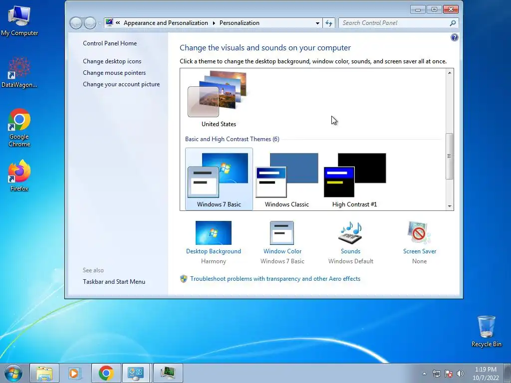This screenshot has width=511, height=383.
Task: Click the Desktop Background text link
Action: tap(214, 251)
